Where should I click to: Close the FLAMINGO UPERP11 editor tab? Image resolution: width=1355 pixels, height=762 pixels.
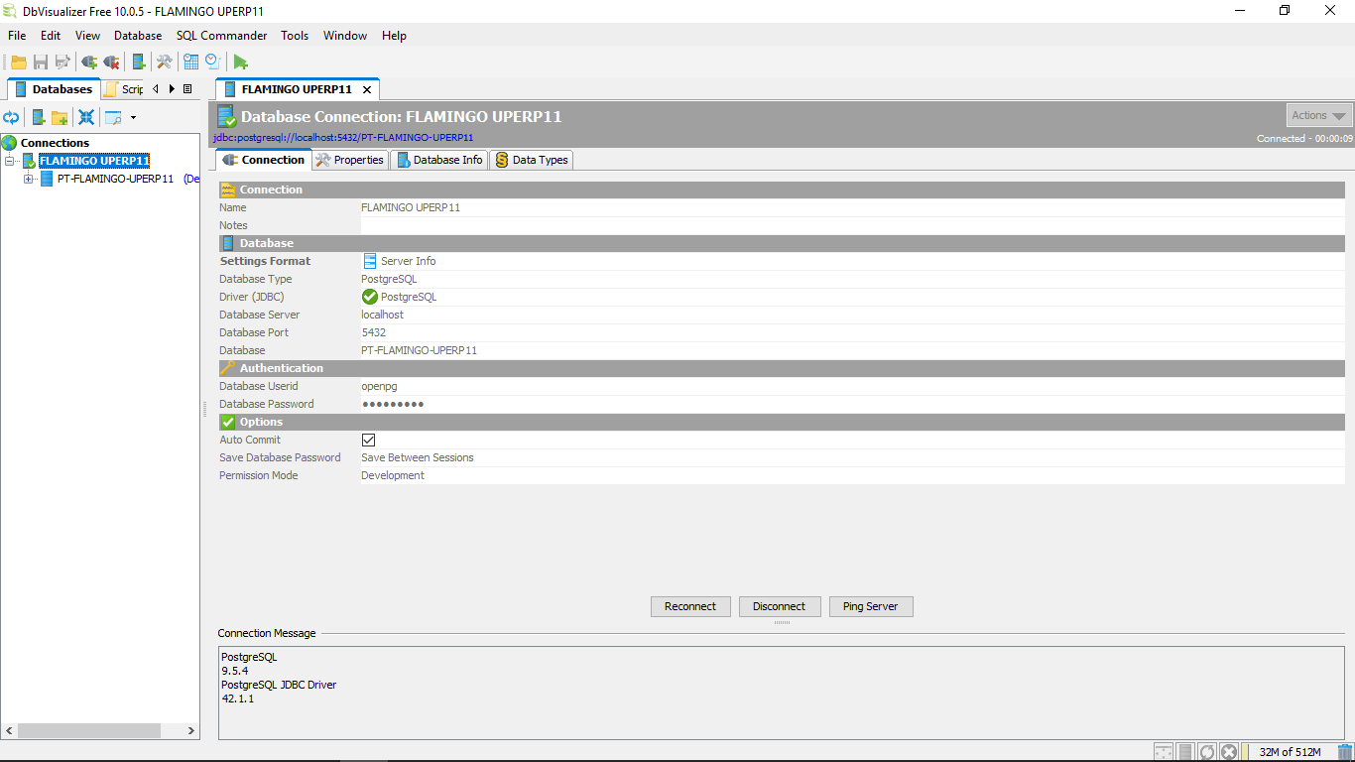point(366,89)
